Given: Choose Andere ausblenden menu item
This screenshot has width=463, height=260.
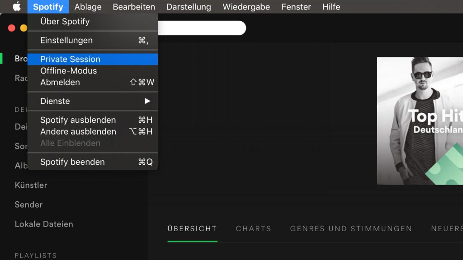Looking at the screenshot, I should [x=78, y=132].
